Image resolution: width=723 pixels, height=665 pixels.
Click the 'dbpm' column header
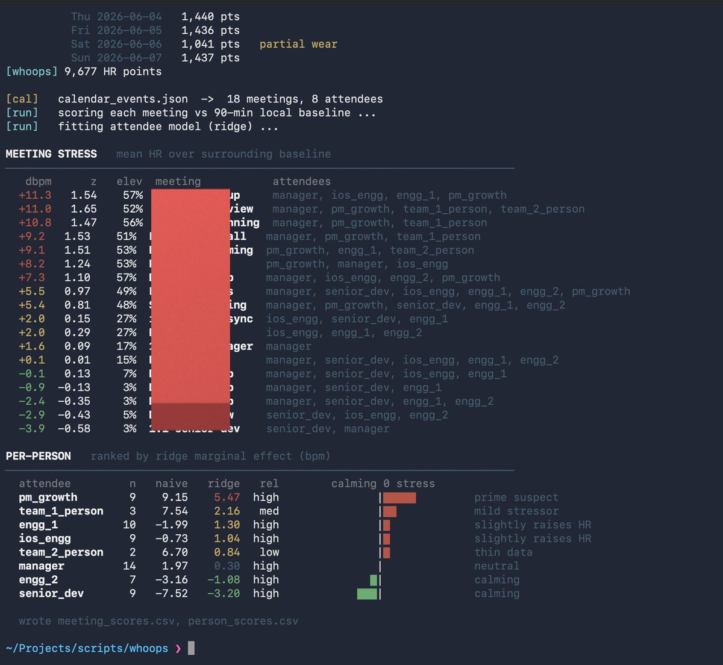click(39, 181)
